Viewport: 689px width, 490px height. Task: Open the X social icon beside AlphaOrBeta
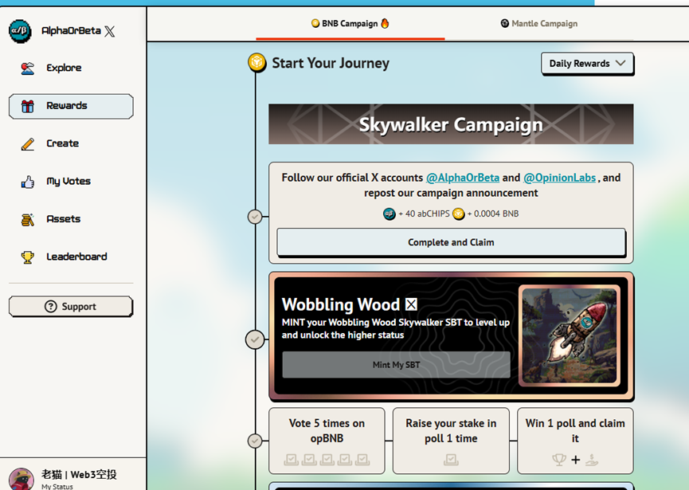[x=110, y=31]
